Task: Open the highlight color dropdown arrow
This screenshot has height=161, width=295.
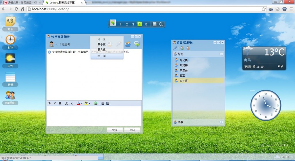Action: point(89,103)
